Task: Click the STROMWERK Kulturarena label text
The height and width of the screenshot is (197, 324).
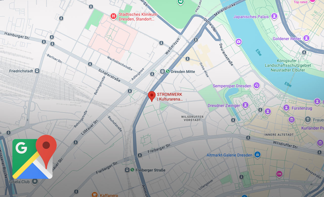Action: coord(170,97)
